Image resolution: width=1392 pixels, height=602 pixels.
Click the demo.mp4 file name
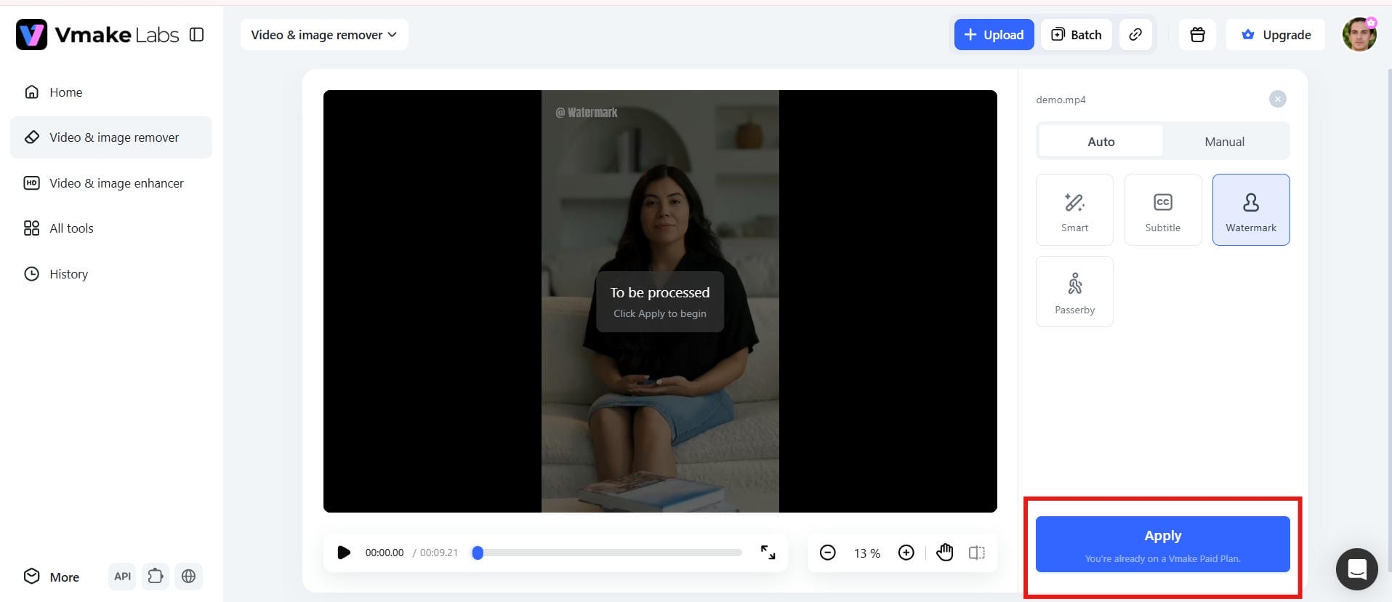coord(1061,100)
